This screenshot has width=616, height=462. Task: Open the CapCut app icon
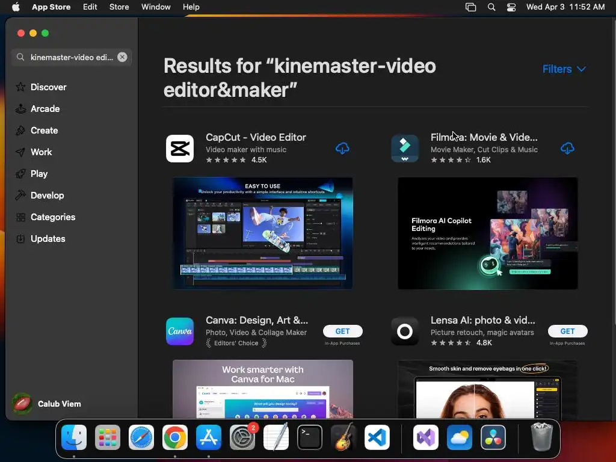(x=180, y=149)
